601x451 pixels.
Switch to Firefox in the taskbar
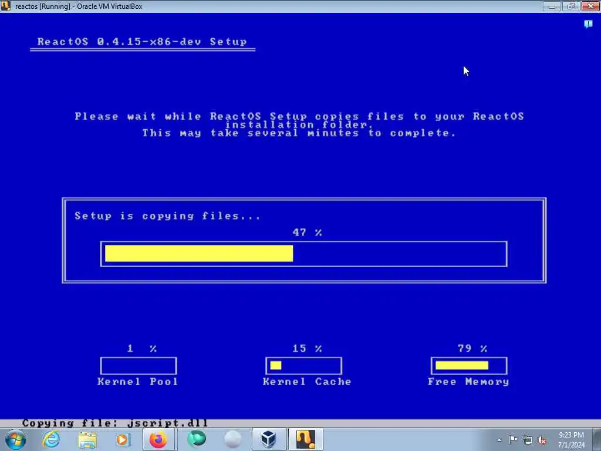(158, 439)
